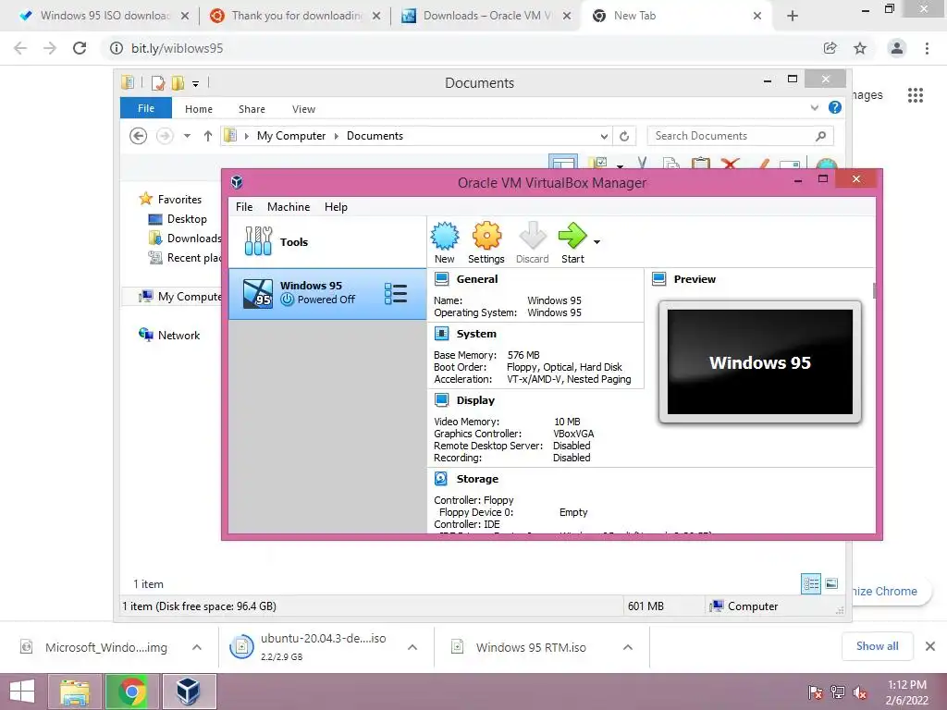Open the Documents window File tab
This screenshot has width=947, height=710.
pos(146,108)
